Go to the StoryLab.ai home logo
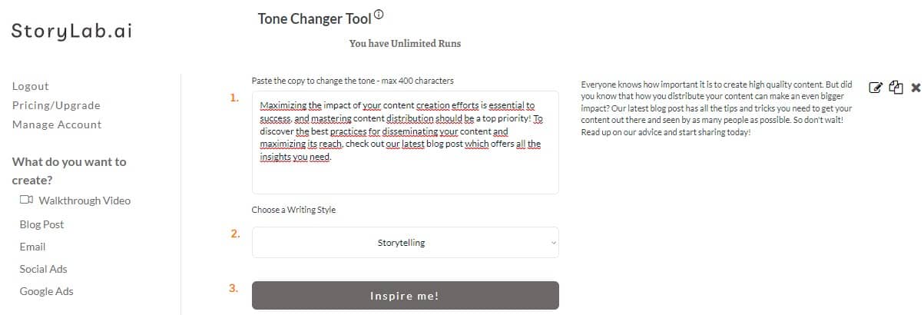This screenshot has height=315, width=924. (71, 31)
